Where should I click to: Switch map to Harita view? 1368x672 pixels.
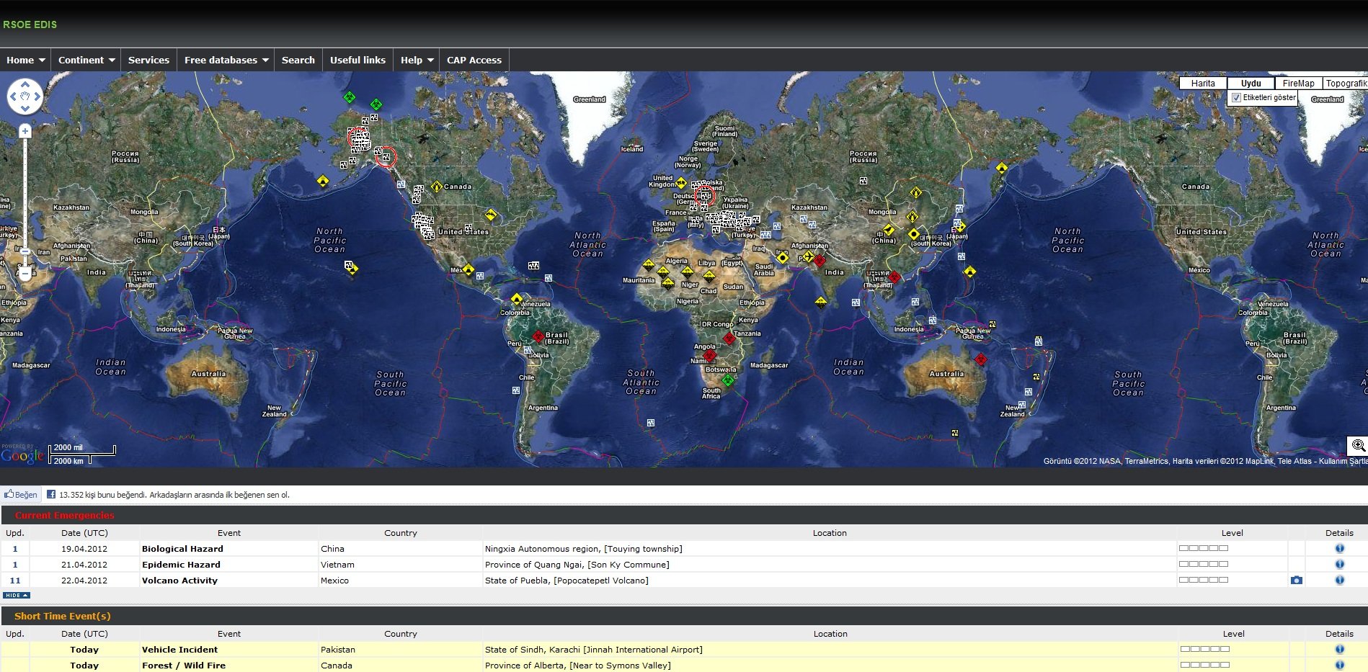tap(1203, 84)
